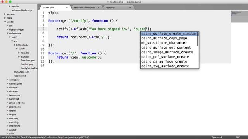The image size is (248, 139).
Task: Expand the Facades folder arrow
Action: pyautogui.click(x=19, y=53)
